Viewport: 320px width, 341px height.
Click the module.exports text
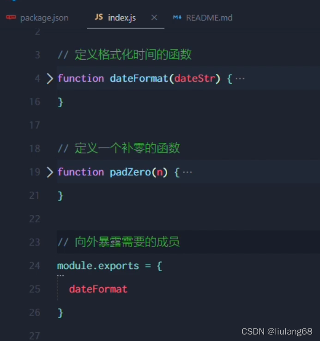[x=98, y=266]
